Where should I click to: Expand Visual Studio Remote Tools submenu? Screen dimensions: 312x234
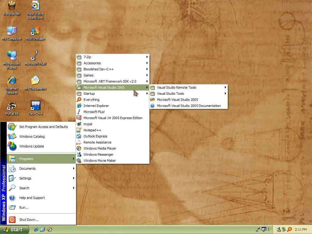point(189,87)
